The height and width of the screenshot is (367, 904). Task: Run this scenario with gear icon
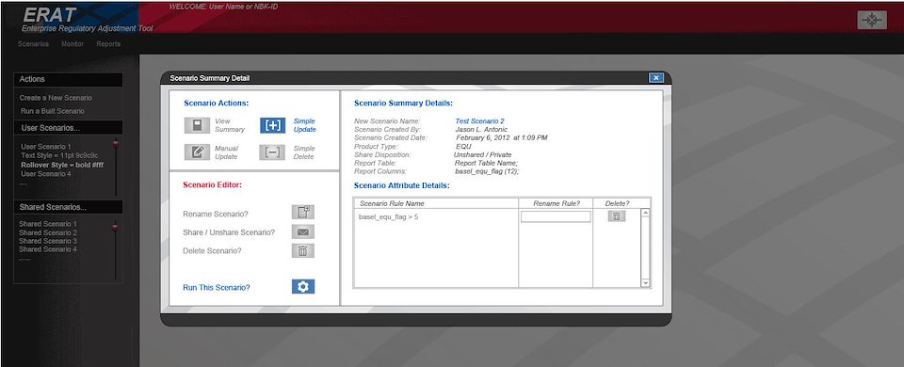coord(302,286)
